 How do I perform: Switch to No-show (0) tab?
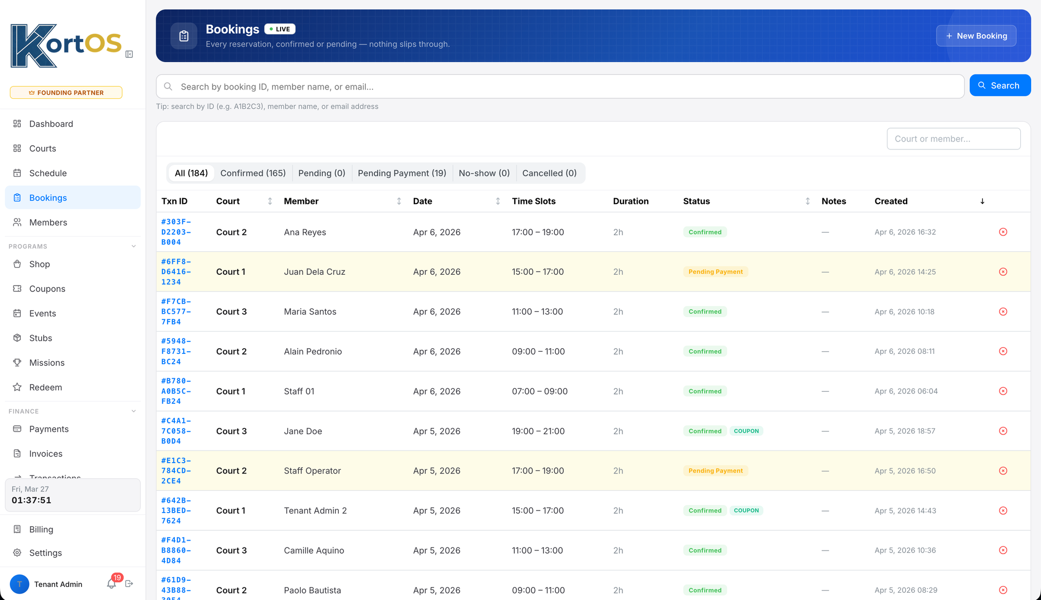click(484, 173)
